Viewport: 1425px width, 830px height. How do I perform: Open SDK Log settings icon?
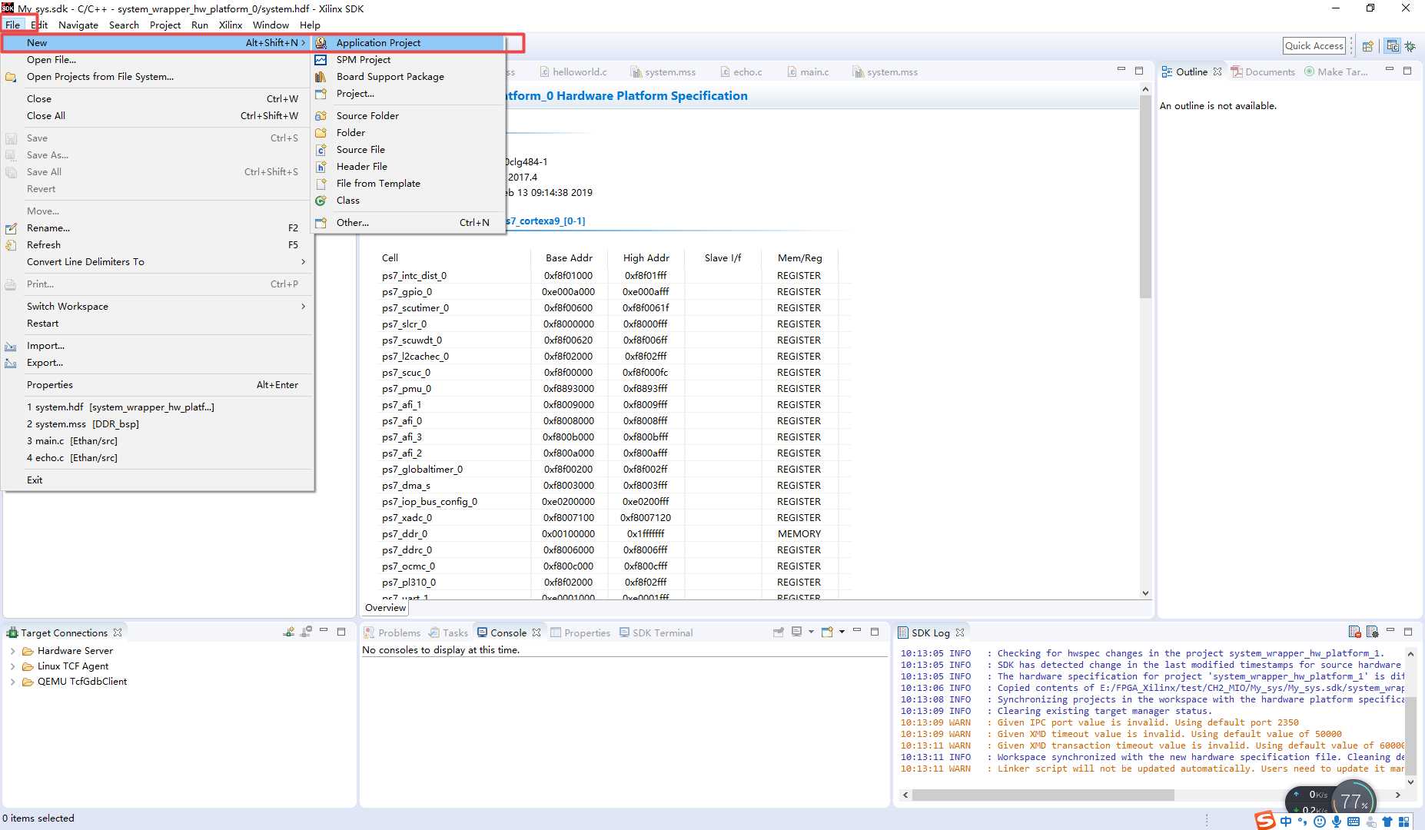pyautogui.click(x=1372, y=632)
